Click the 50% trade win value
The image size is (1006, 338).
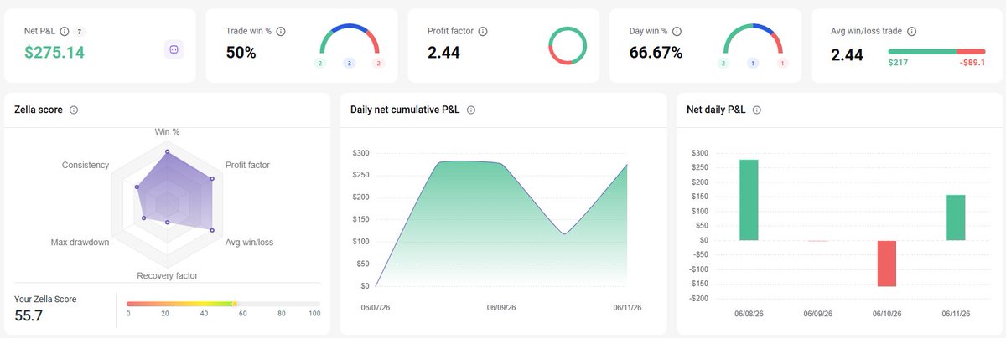click(241, 53)
